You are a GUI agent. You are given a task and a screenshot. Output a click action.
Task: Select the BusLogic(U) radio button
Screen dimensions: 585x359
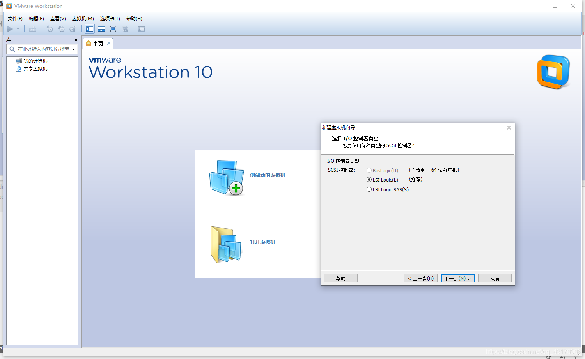point(369,170)
